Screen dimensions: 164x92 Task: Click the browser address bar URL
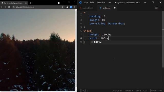[x=25, y=7]
